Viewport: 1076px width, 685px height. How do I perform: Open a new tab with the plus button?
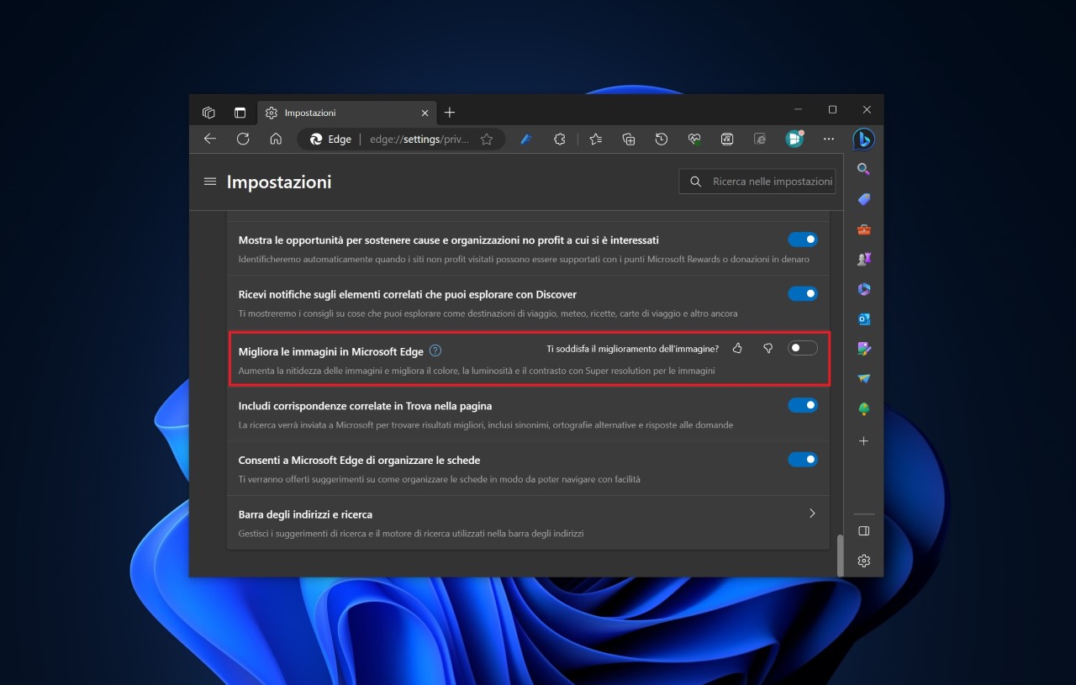(450, 113)
